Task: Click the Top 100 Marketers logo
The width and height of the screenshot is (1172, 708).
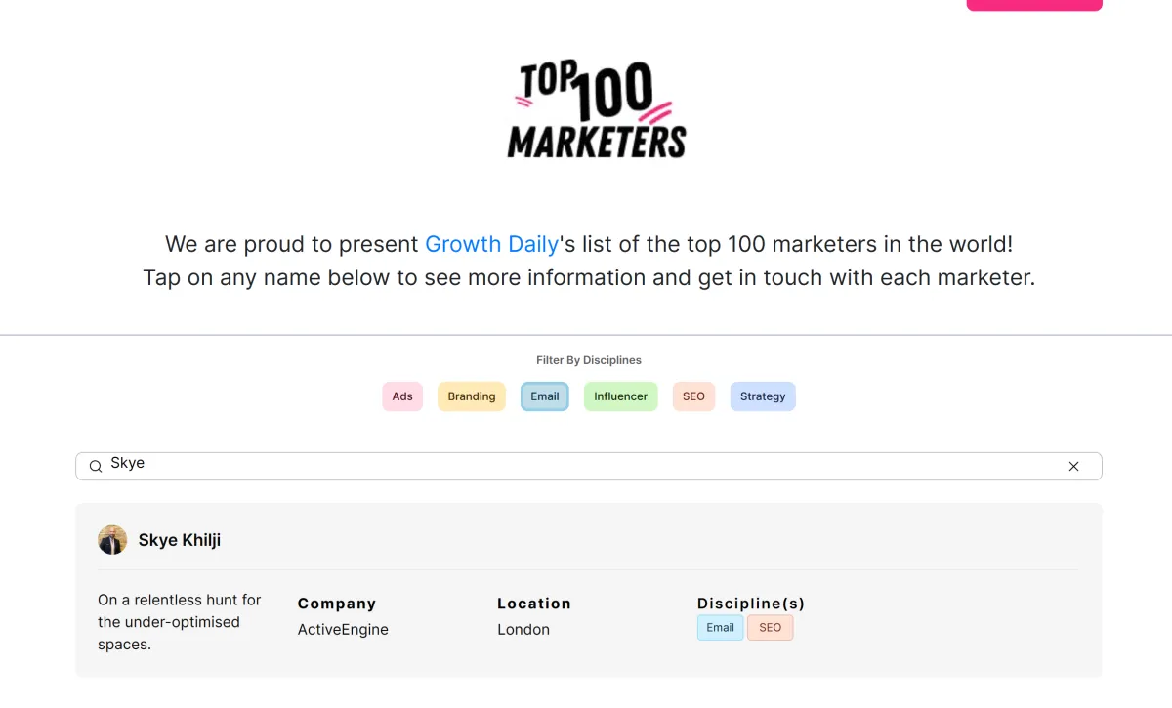Action: click(x=596, y=109)
